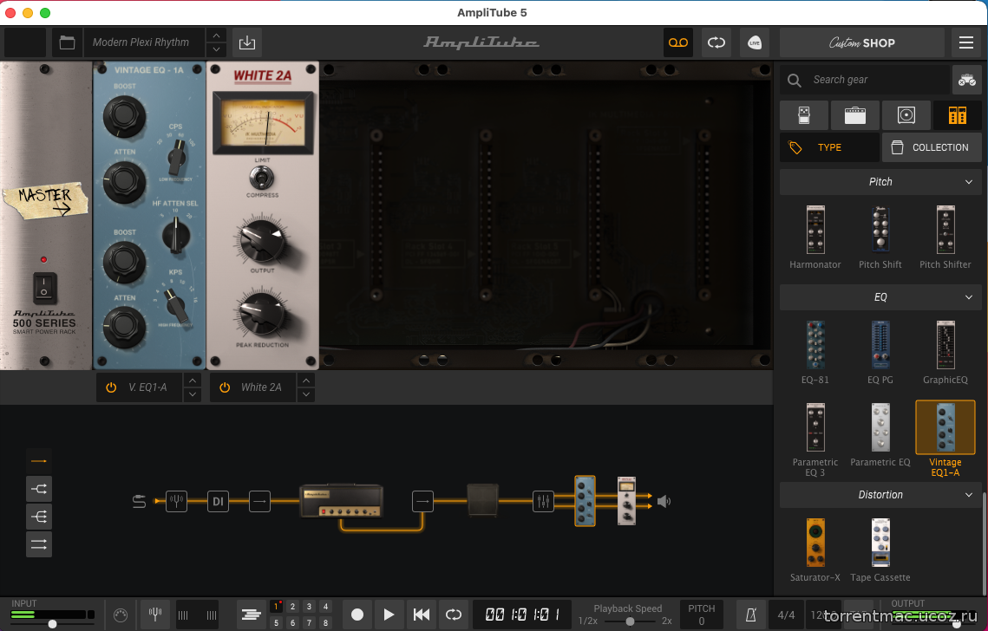This screenshot has height=631, width=988.
Task: Click the monster truck icon beside search
Action: tap(966, 80)
